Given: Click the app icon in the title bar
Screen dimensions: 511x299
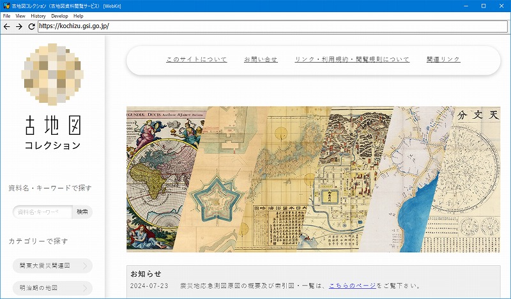Looking at the screenshot, I should 6,6.
